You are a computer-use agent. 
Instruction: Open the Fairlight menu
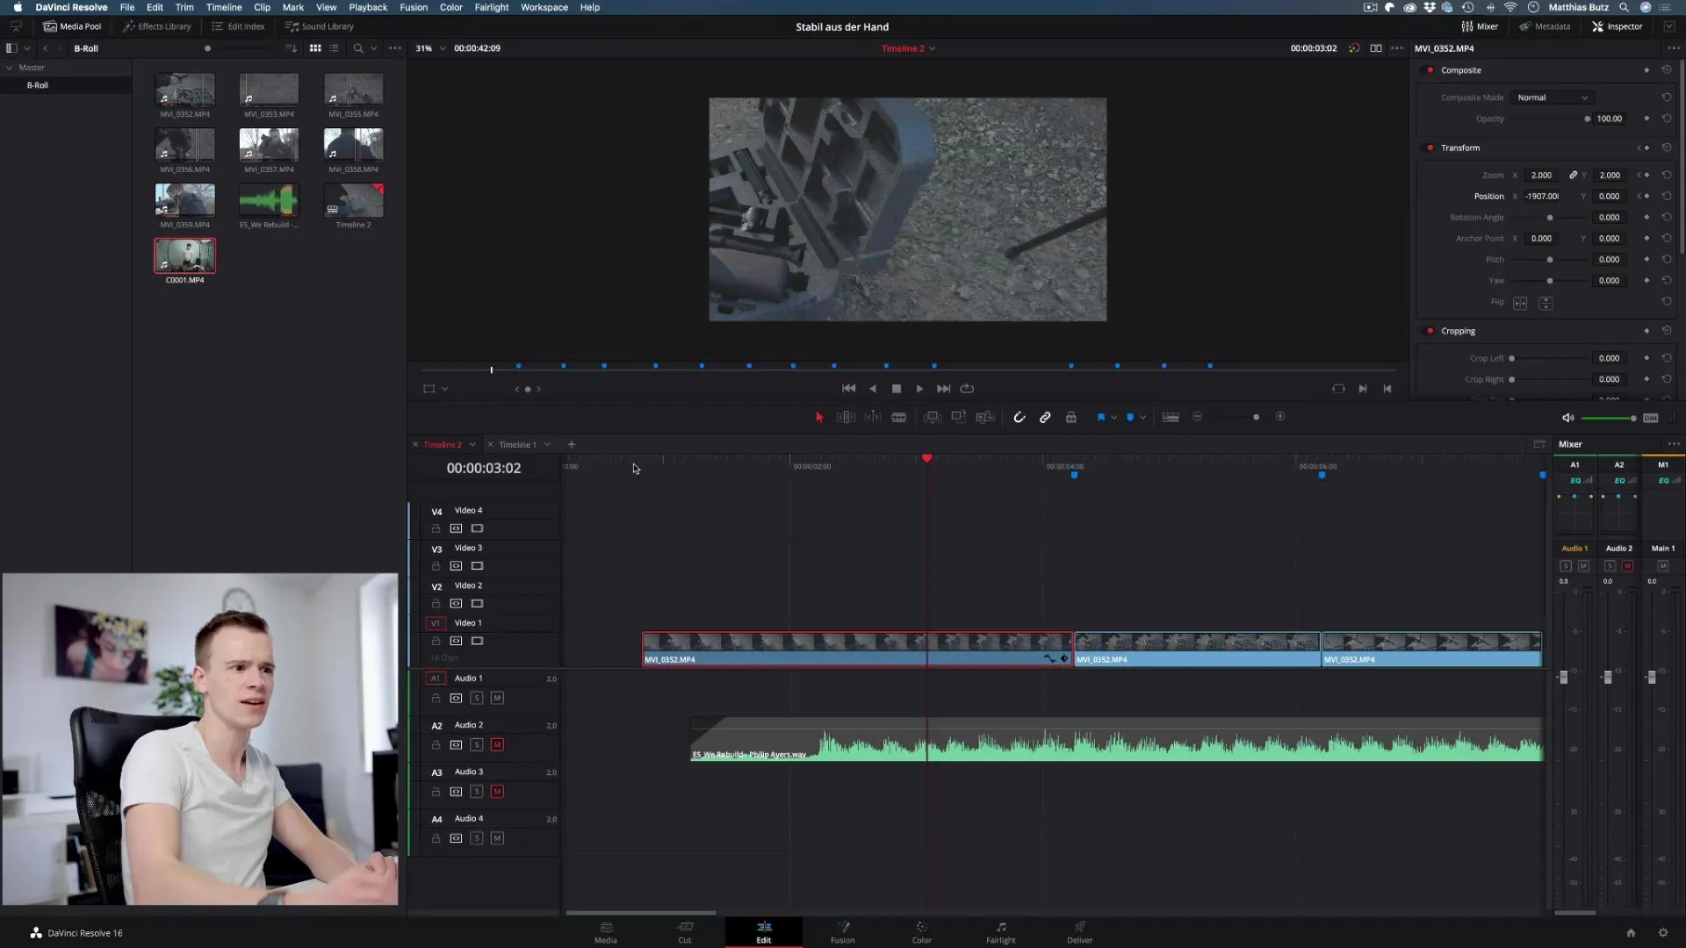491,7
